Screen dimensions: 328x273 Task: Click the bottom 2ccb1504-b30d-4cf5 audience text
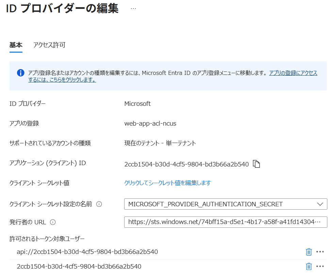coord(79,266)
